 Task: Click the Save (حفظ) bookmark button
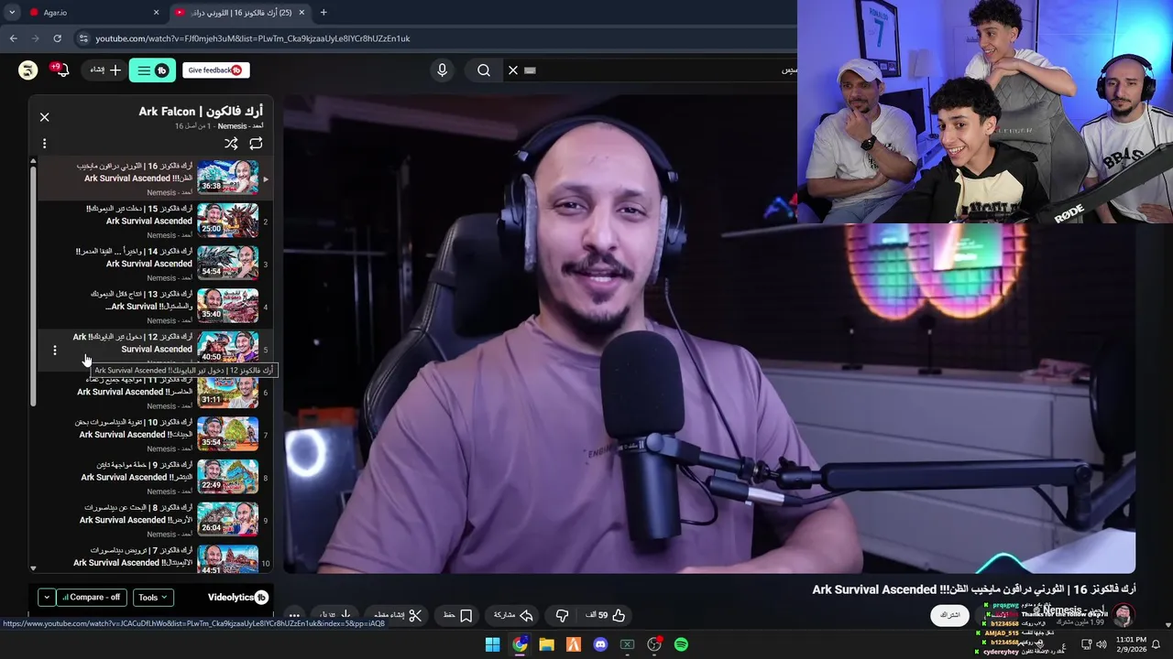457,615
